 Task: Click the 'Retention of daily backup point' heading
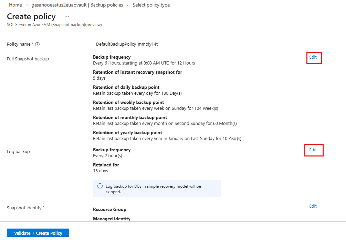(126, 88)
